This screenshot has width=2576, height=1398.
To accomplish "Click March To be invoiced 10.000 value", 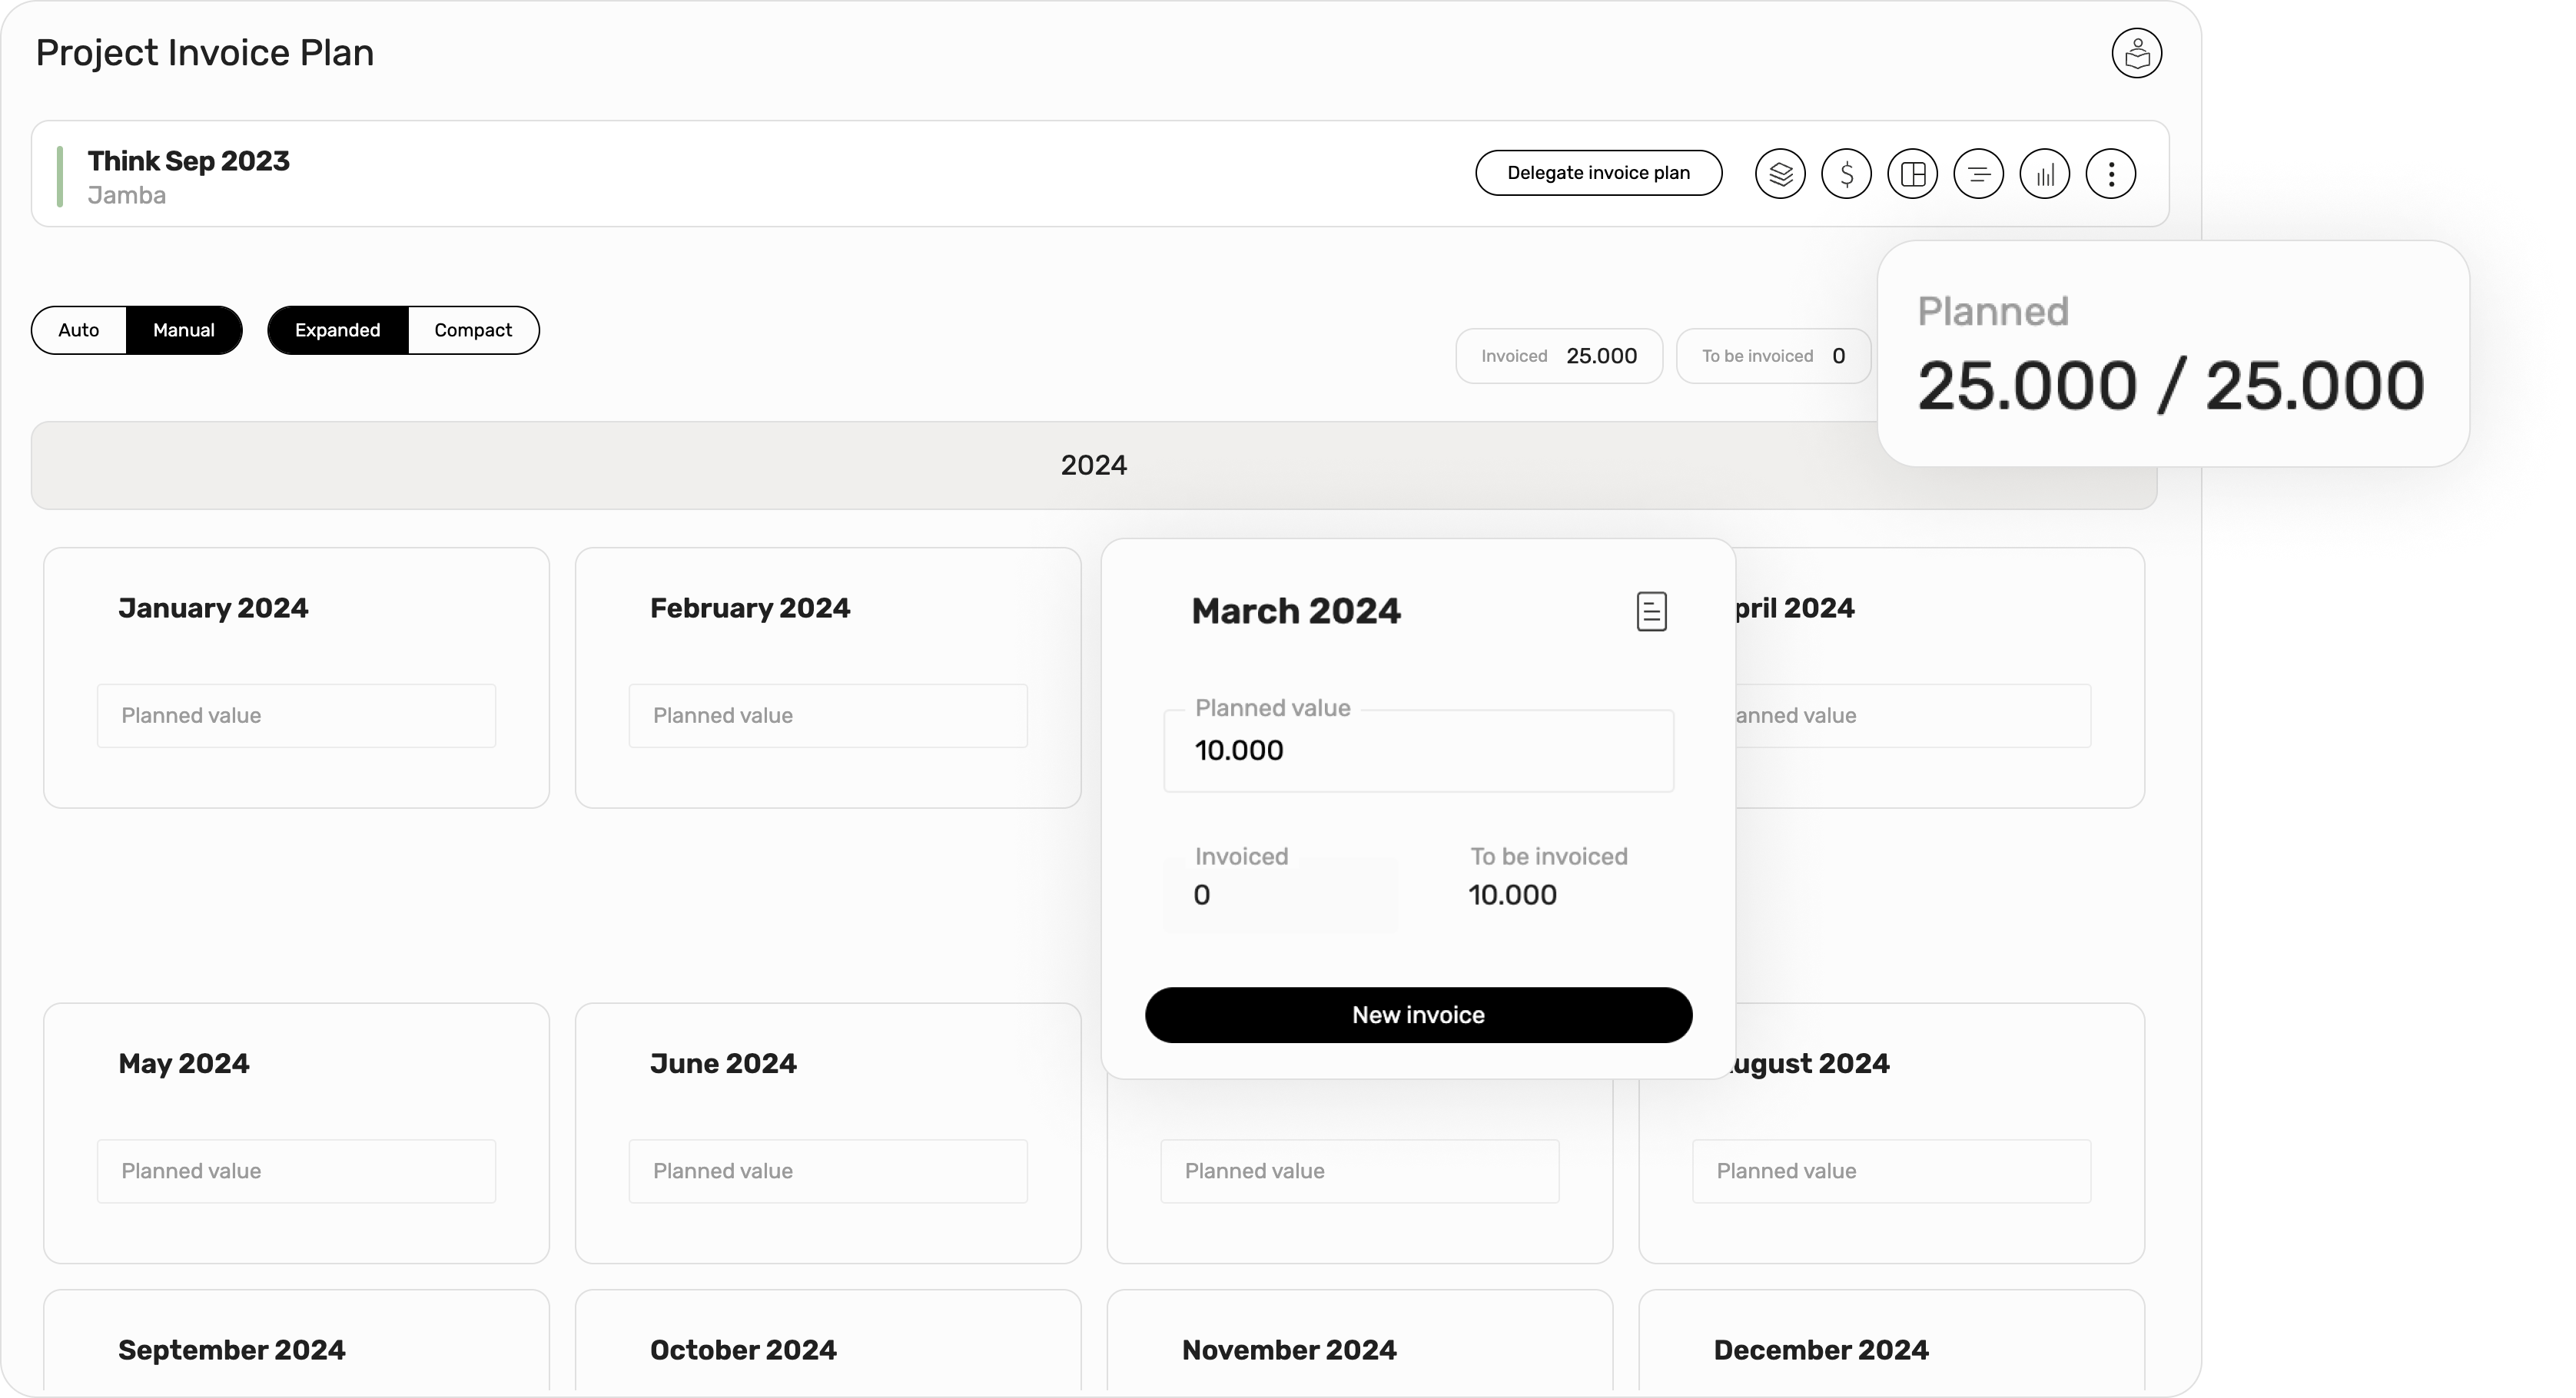I will [x=1512, y=896].
